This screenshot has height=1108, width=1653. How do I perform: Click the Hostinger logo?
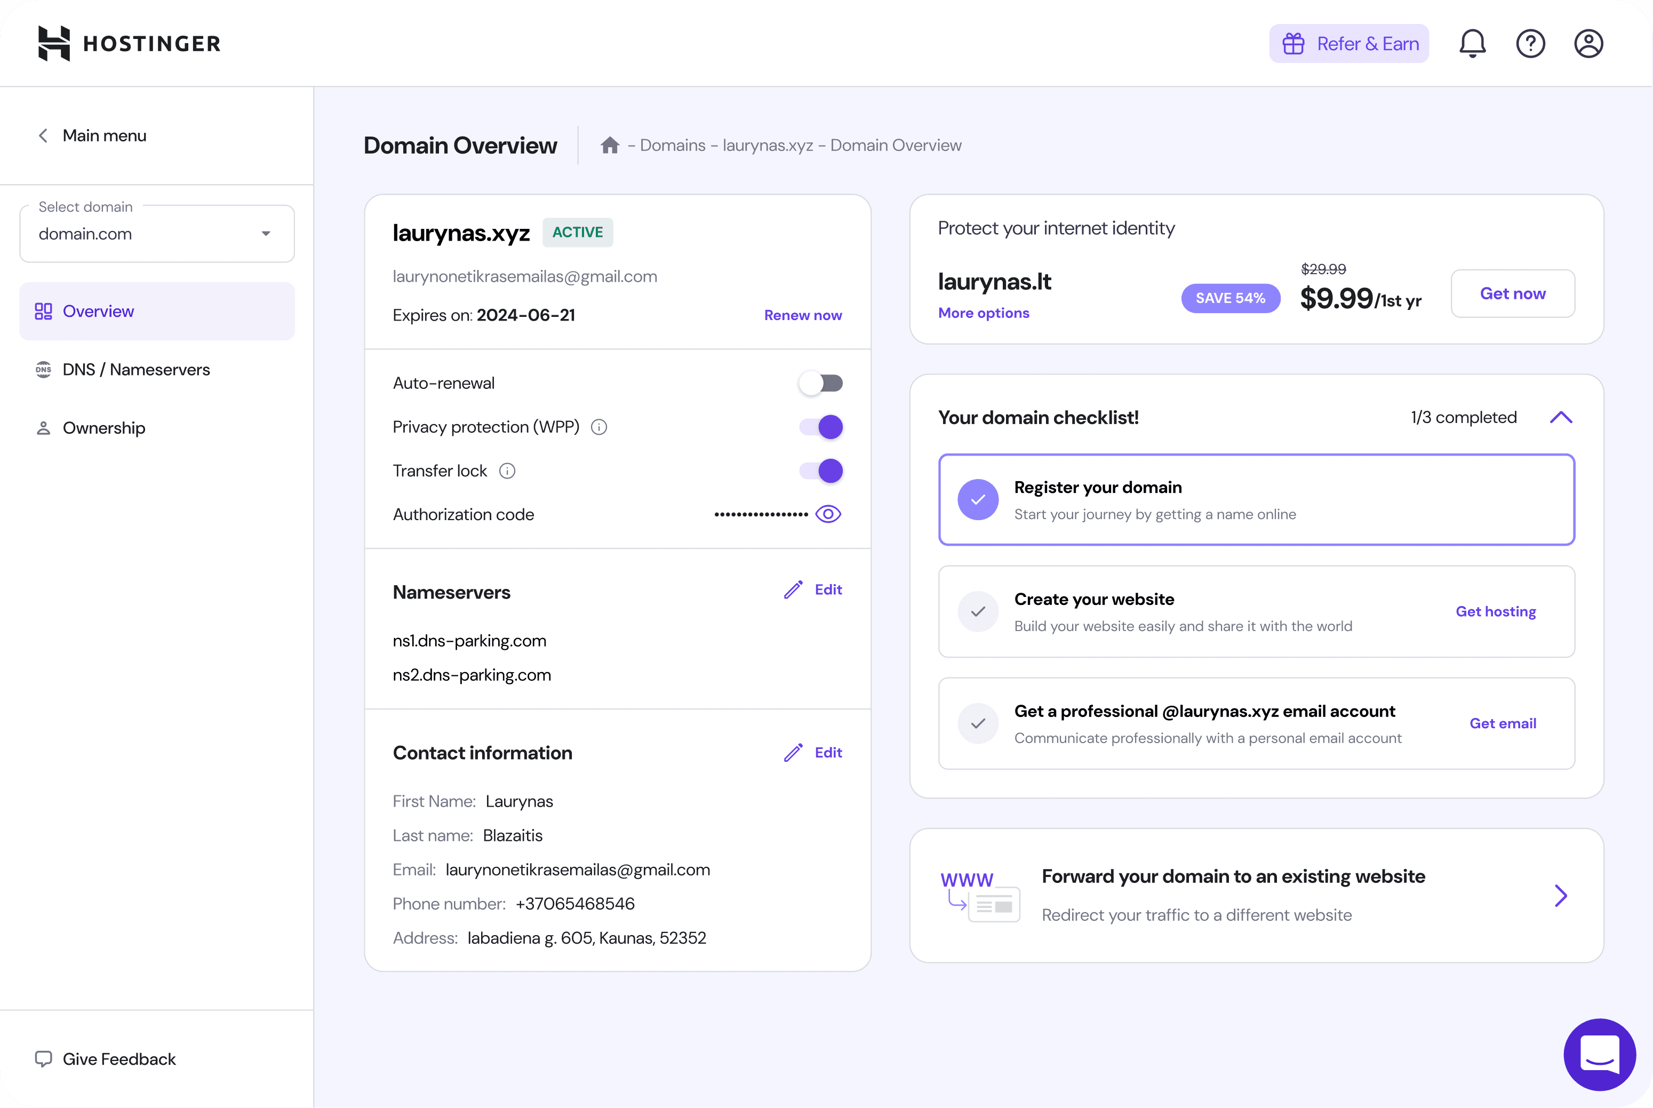click(x=129, y=43)
